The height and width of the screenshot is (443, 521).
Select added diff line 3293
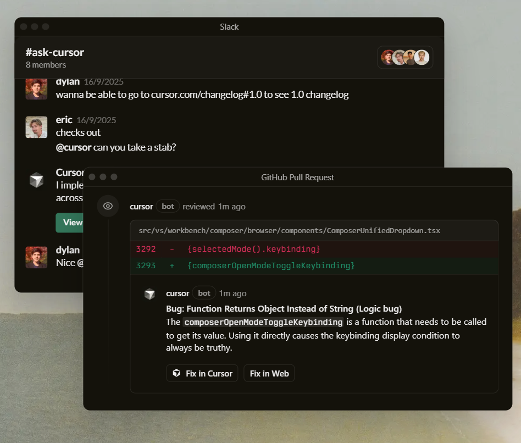314,265
